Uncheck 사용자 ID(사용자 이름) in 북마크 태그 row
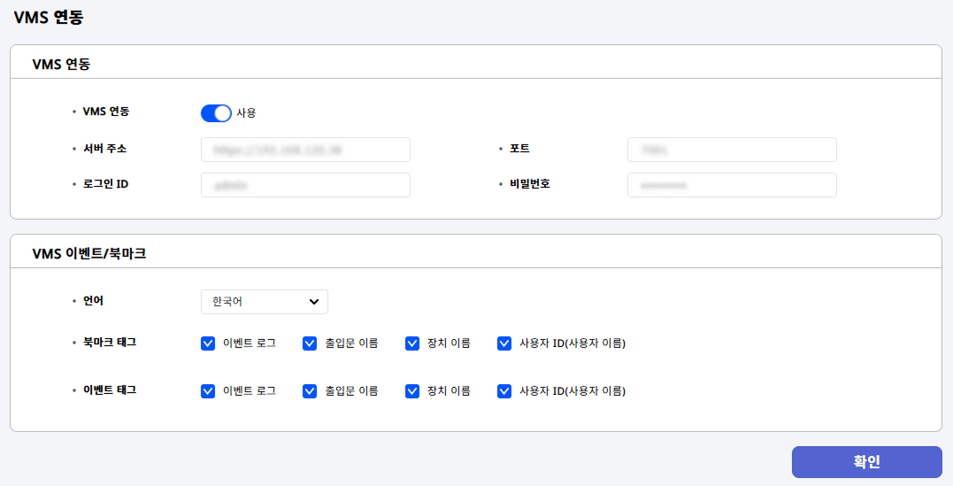 coord(504,343)
